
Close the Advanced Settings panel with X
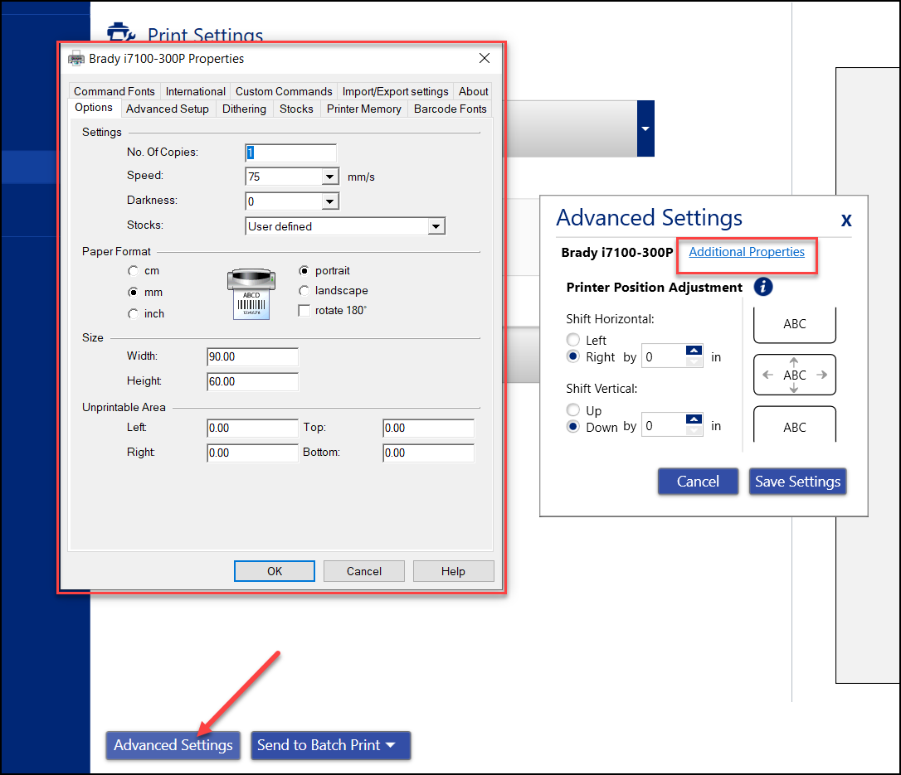pyautogui.click(x=846, y=220)
